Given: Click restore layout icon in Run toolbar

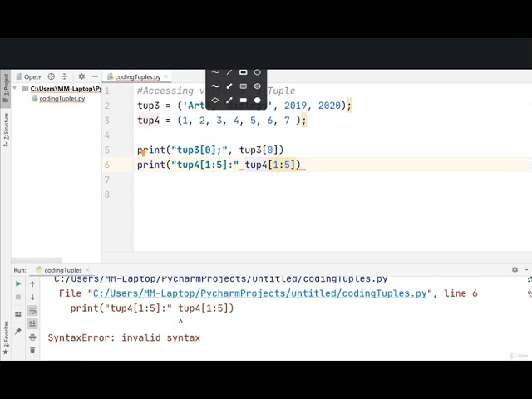Looking at the screenshot, I should (x=18, y=314).
